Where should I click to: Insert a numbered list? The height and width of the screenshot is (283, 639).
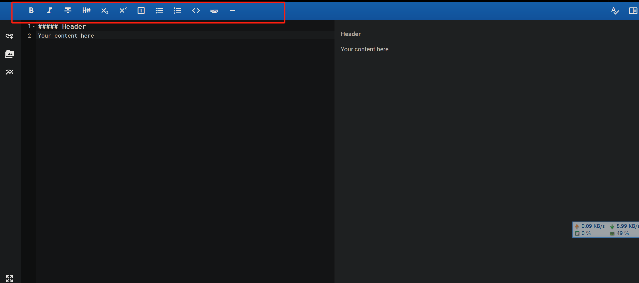[177, 11]
